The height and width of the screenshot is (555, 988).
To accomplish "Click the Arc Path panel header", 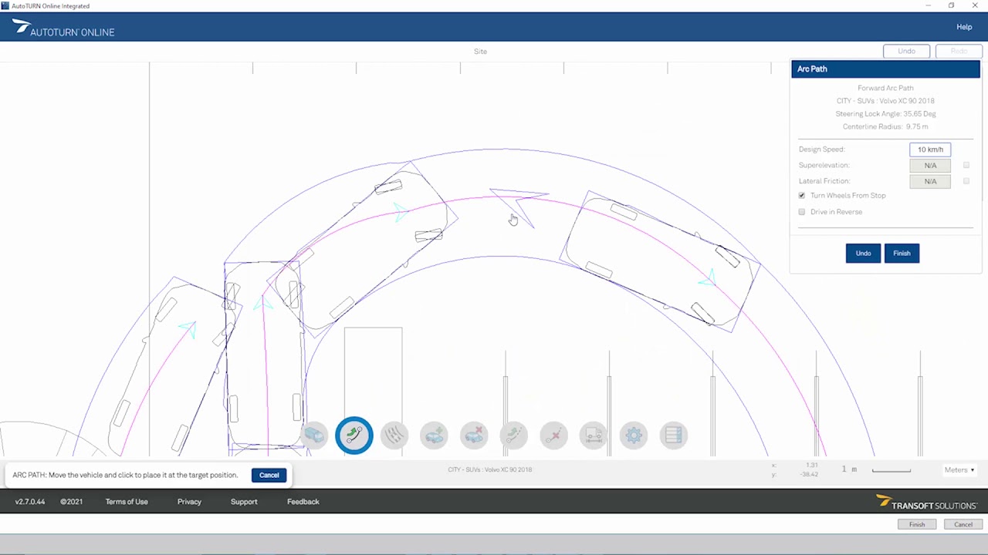I will point(885,69).
